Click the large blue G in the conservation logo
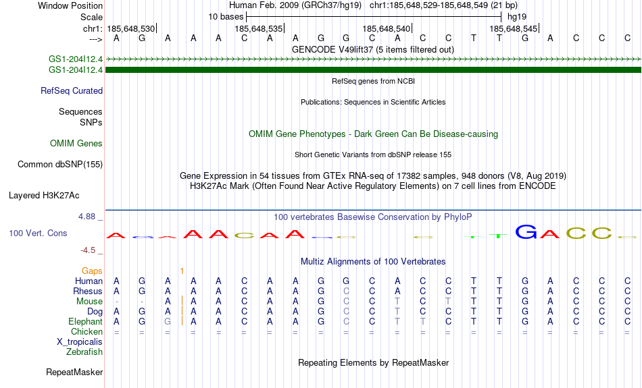 (526, 232)
